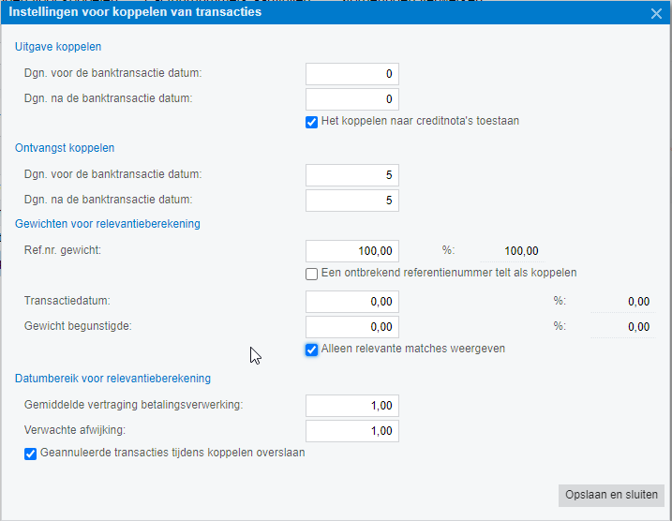Screen dimensions: 672x521
Task: Edit the 'Verwachte afwijking' field
Action: click(352, 431)
